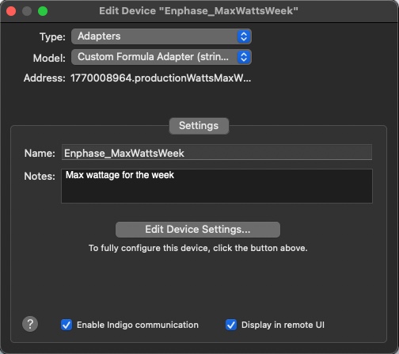This screenshot has height=354, width=399.
Task: Open the Type Adapters dropdown
Action: click(x=161, y=36)
